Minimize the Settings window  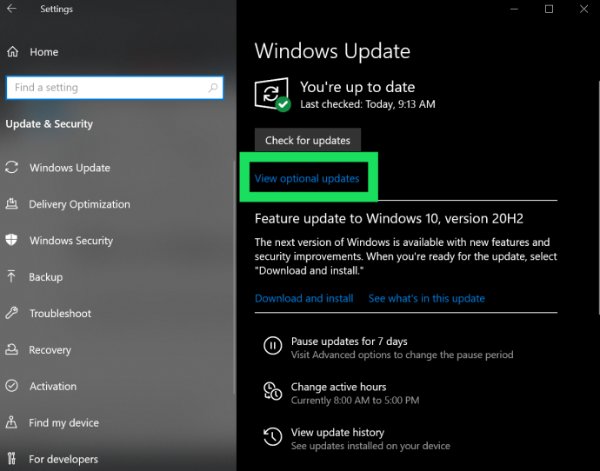click(x=514, y=9)
